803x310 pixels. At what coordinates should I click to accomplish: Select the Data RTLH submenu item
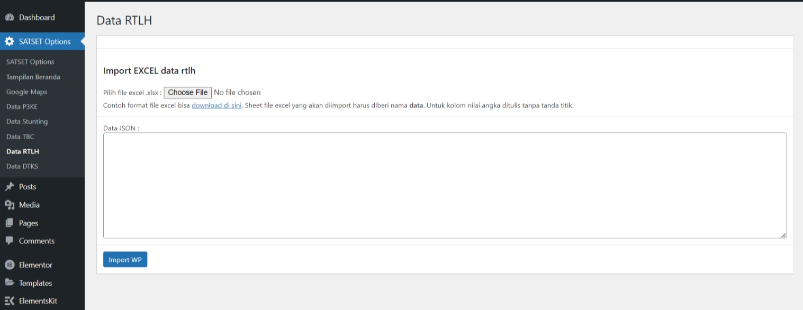23,151
